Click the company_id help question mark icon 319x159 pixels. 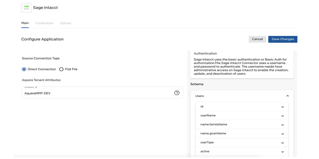point(177,93)
